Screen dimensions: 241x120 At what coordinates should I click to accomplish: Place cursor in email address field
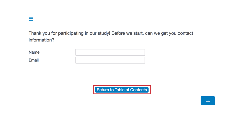pyautogui.click(x=110, y=60)
